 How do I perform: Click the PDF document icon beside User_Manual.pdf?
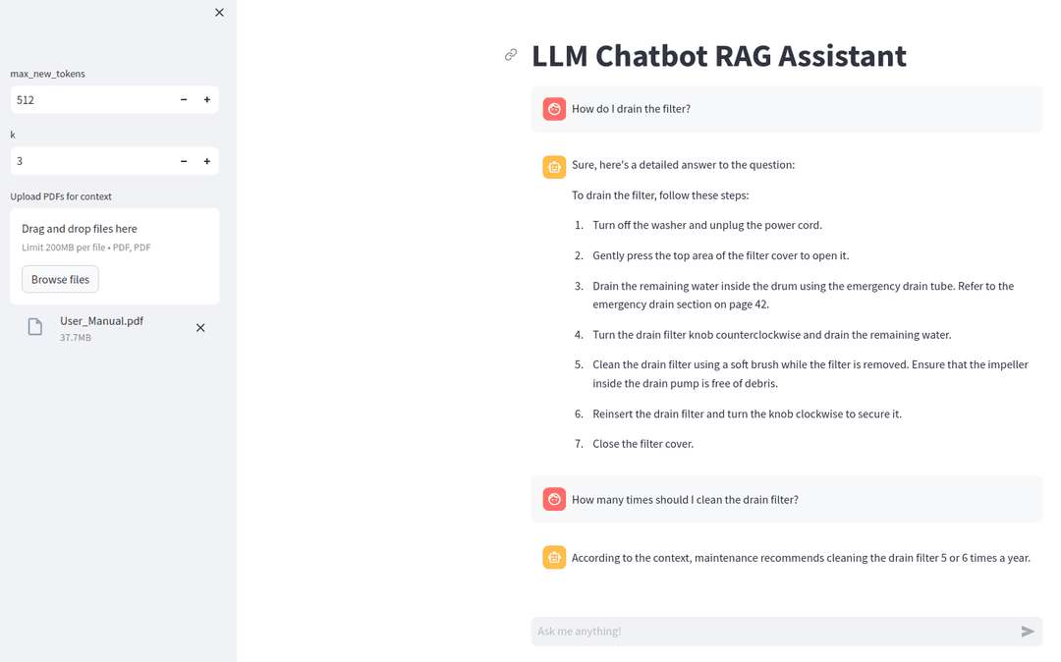(x=34, y=327)
